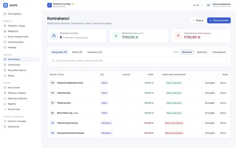Edytuj the Piekarnia Klon contact
This screenshot has height=148, width=236.
[x=223, y=103]
